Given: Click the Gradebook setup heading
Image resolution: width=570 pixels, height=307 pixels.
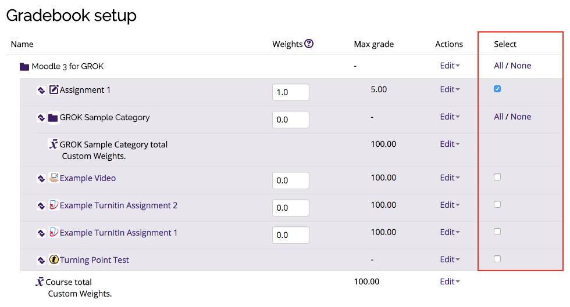Looking at the screenshot, I should click(71, 16).
